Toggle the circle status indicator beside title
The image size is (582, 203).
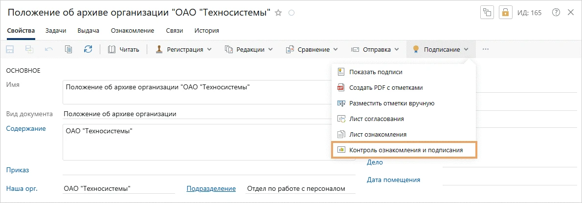coord(291,13)
